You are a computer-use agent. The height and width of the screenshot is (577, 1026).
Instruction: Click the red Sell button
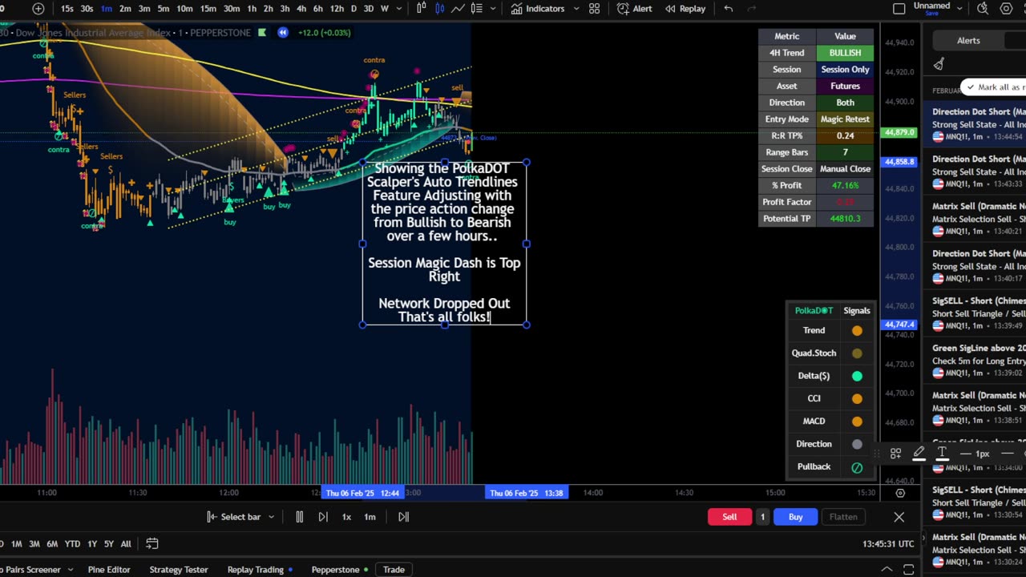tap(729, 517)
